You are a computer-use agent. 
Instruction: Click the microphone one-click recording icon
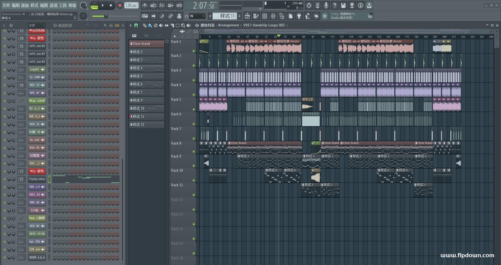326,5
